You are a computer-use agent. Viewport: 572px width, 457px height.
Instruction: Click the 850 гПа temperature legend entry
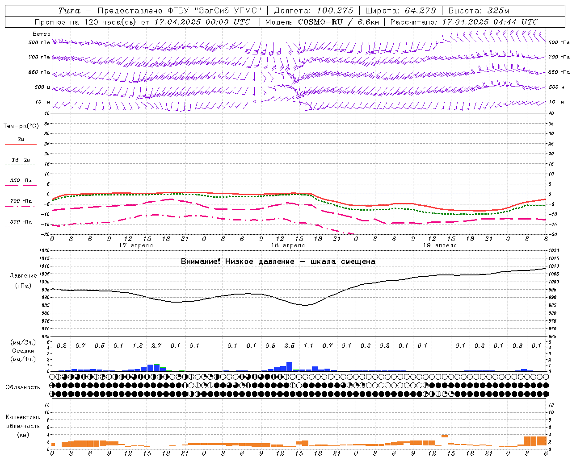[21, 181]
